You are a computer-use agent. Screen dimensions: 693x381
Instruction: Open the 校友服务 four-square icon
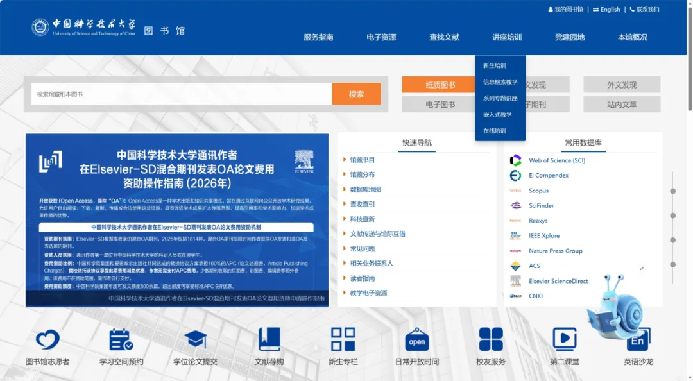click(491, 339)
